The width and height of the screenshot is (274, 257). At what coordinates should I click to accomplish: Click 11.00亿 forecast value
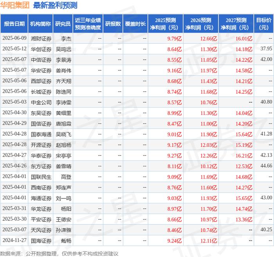coord(209,124)
